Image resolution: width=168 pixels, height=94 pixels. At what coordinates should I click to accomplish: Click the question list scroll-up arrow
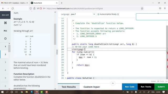click(9, 44)
